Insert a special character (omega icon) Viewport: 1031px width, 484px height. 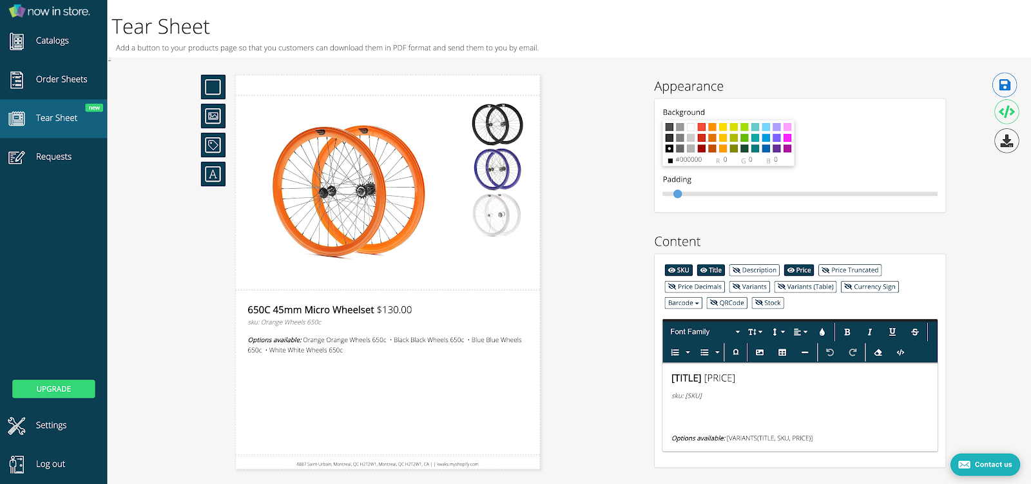tap(736, 353)
